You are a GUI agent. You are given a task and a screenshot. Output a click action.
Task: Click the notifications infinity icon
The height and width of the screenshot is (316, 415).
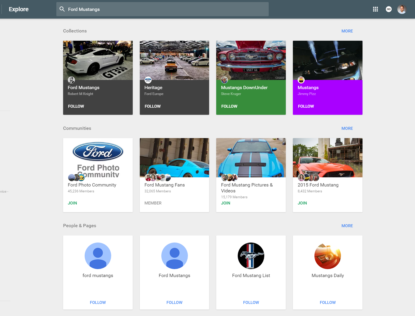pyautogui.click(x=388, y=9)
